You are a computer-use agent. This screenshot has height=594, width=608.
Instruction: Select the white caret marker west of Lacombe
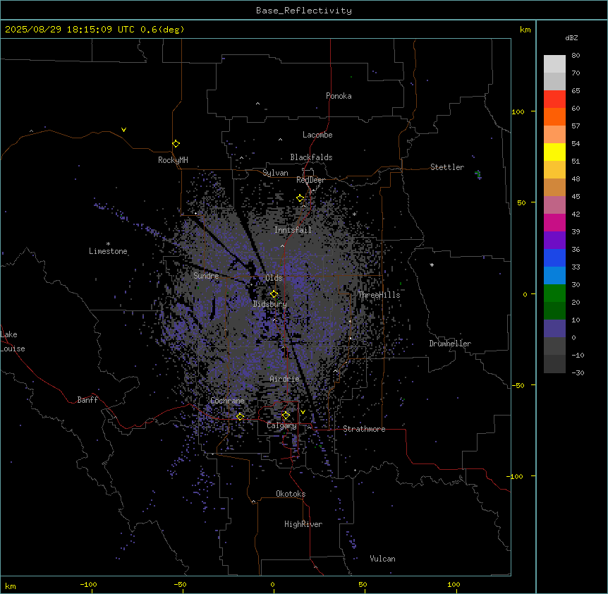pos(280,139)
